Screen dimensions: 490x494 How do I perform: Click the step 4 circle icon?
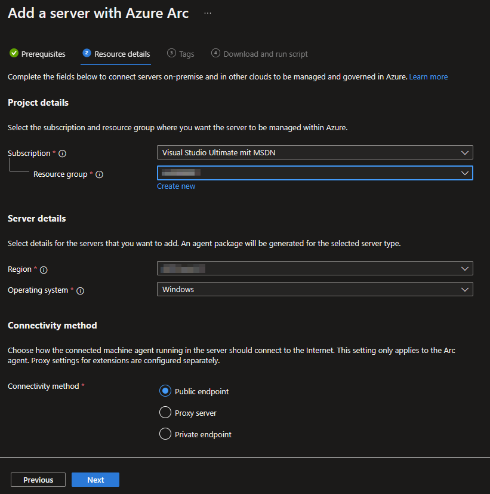tap(215, 53)
